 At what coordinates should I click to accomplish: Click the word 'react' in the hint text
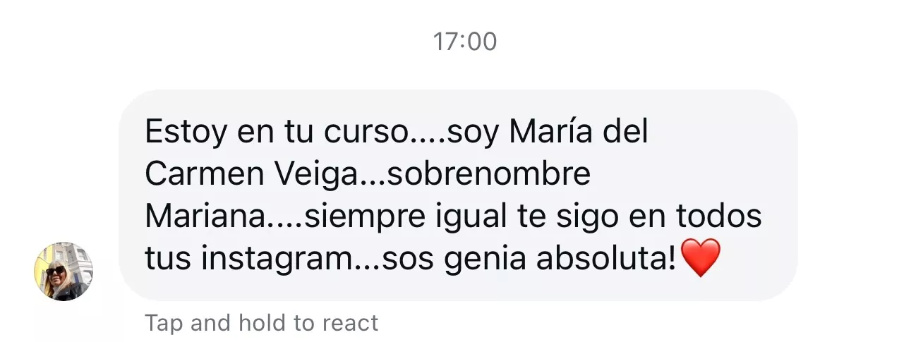point(350,323)
